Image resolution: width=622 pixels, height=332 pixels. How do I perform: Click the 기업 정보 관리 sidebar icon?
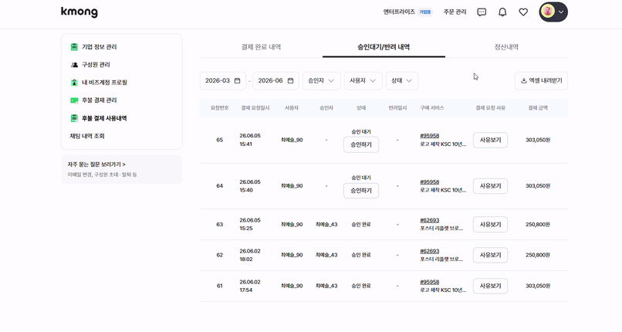pyautogui.click(x=74, y=47)
